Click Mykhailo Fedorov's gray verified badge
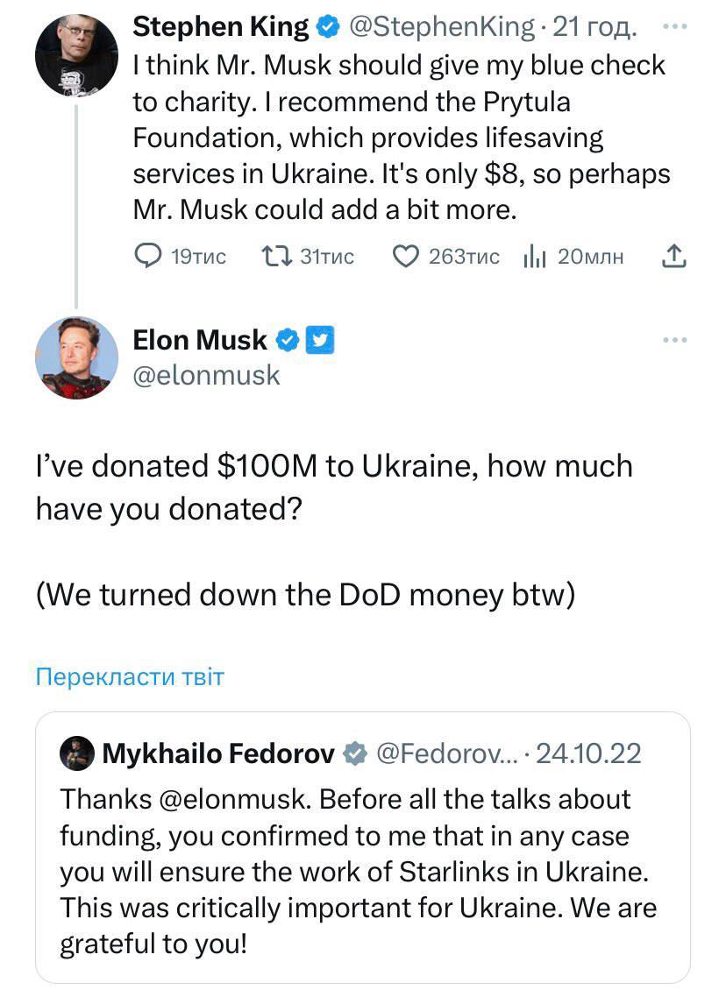 tap(354, 753)
